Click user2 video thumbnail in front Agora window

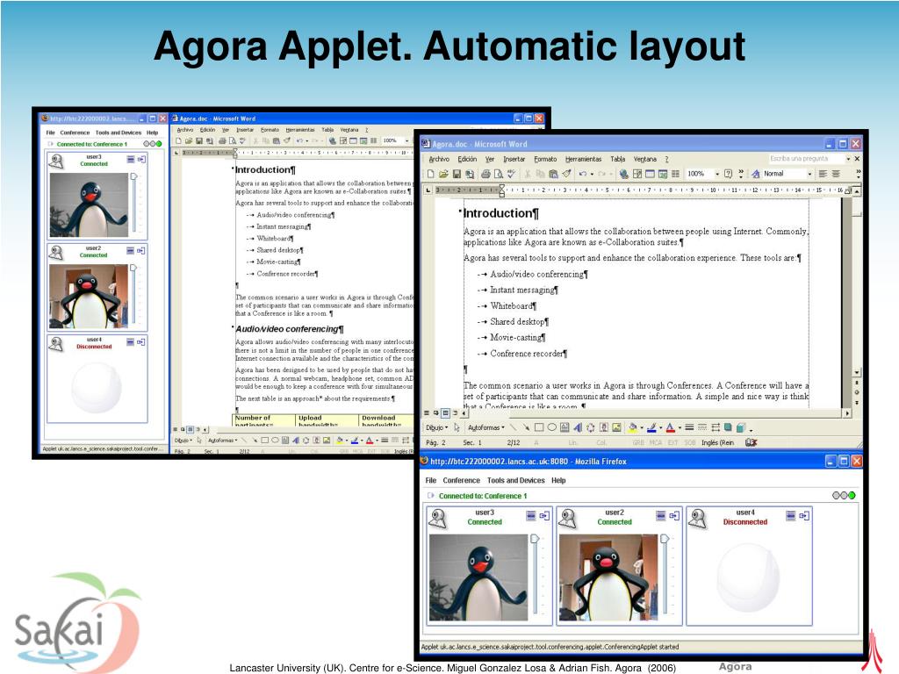click(x=608, y=577)
